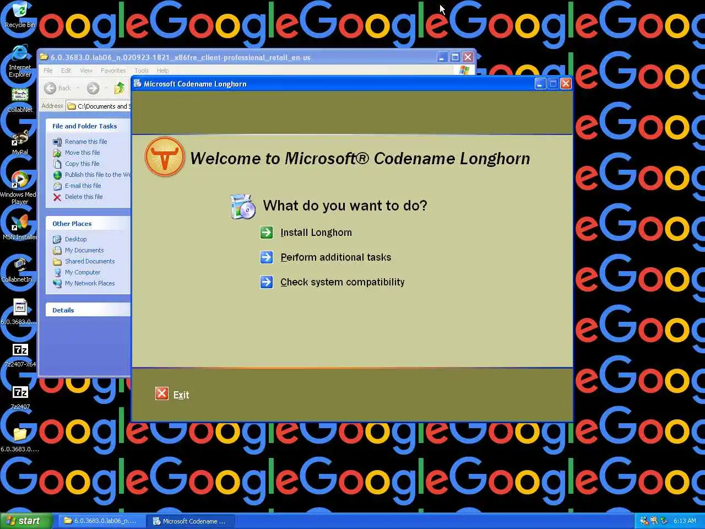Open File menu in Explorer window

pos(48,71)
